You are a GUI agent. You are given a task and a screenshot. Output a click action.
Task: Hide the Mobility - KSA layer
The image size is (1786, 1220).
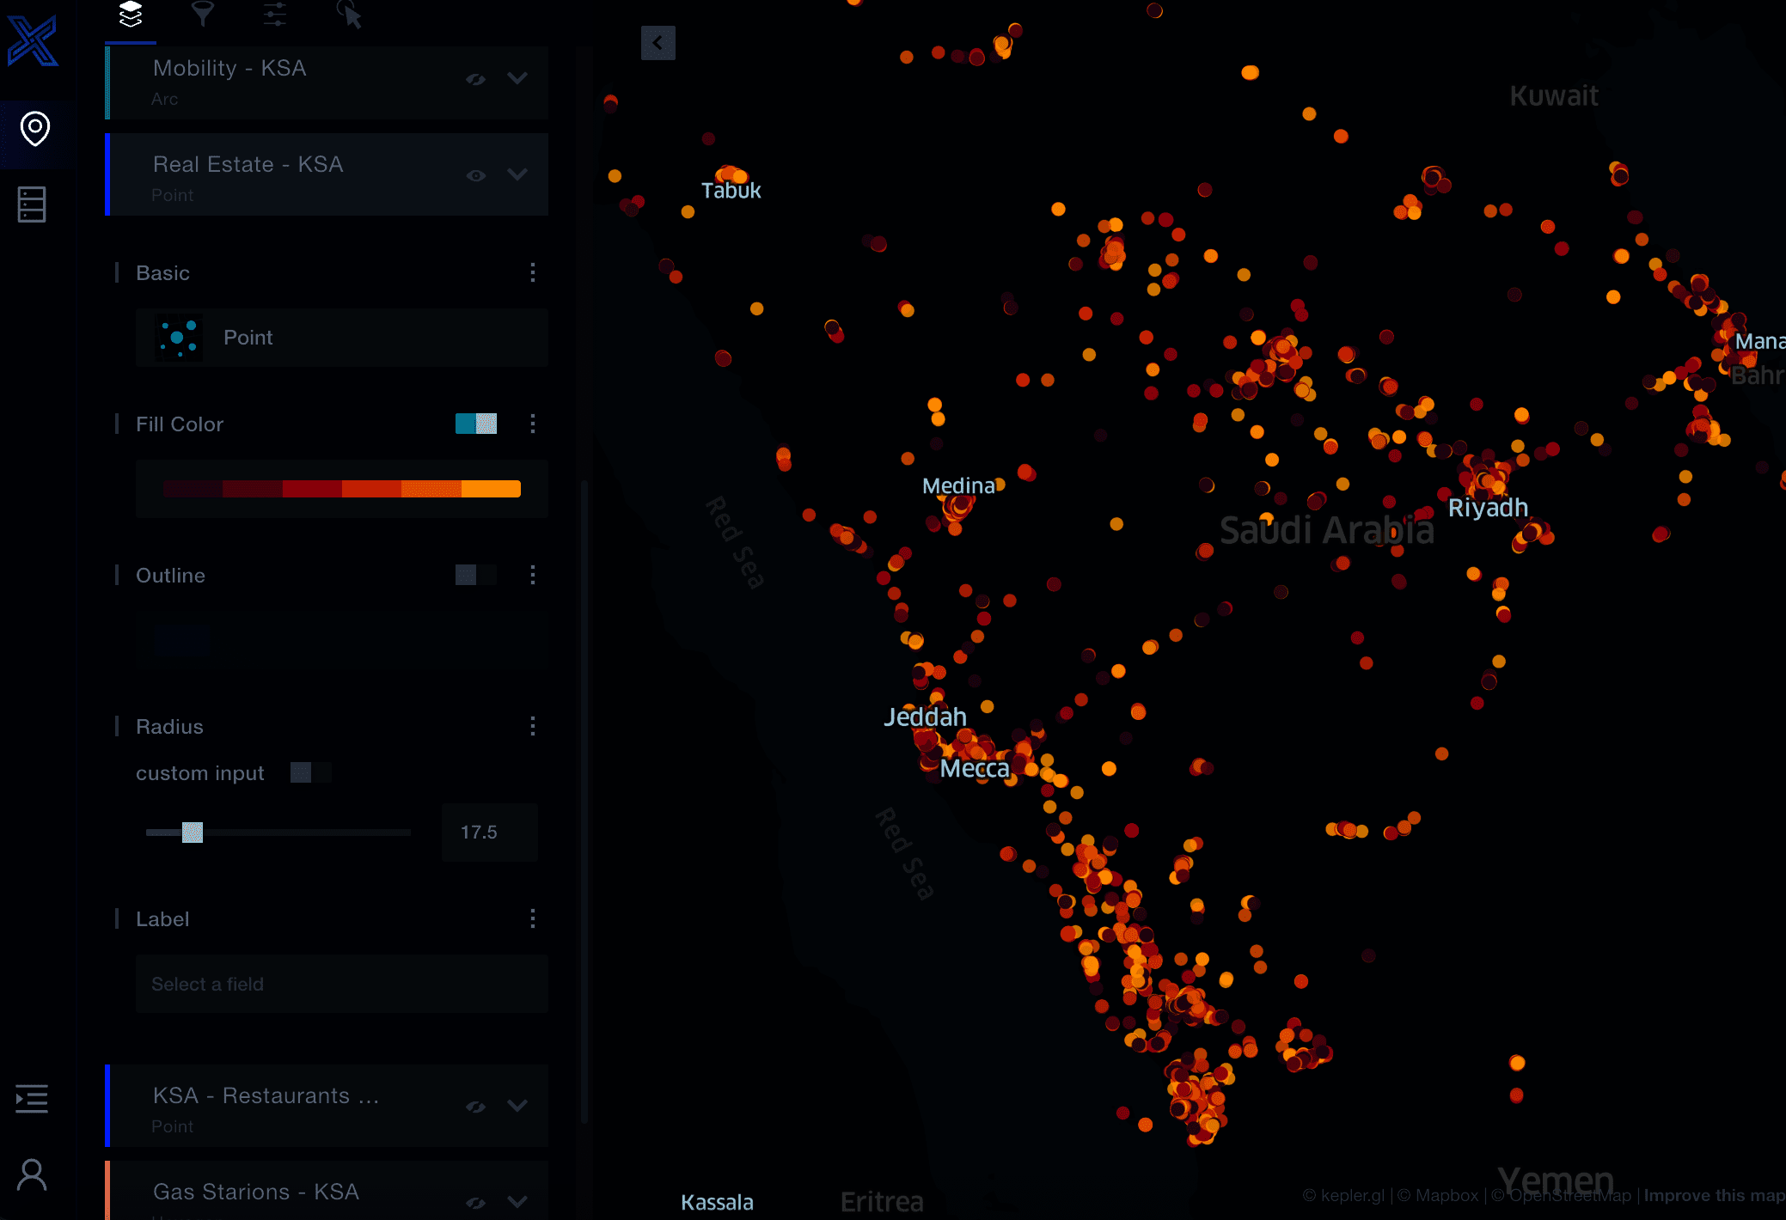click(477, 78)
